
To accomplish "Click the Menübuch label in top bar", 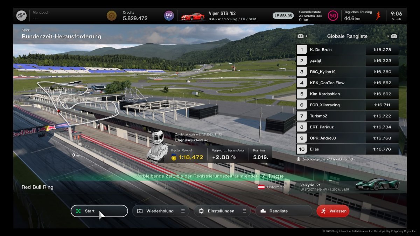I will coord(41,12).
